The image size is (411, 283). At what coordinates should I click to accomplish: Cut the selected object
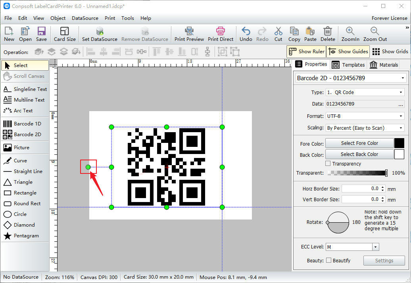pos(278,34)
